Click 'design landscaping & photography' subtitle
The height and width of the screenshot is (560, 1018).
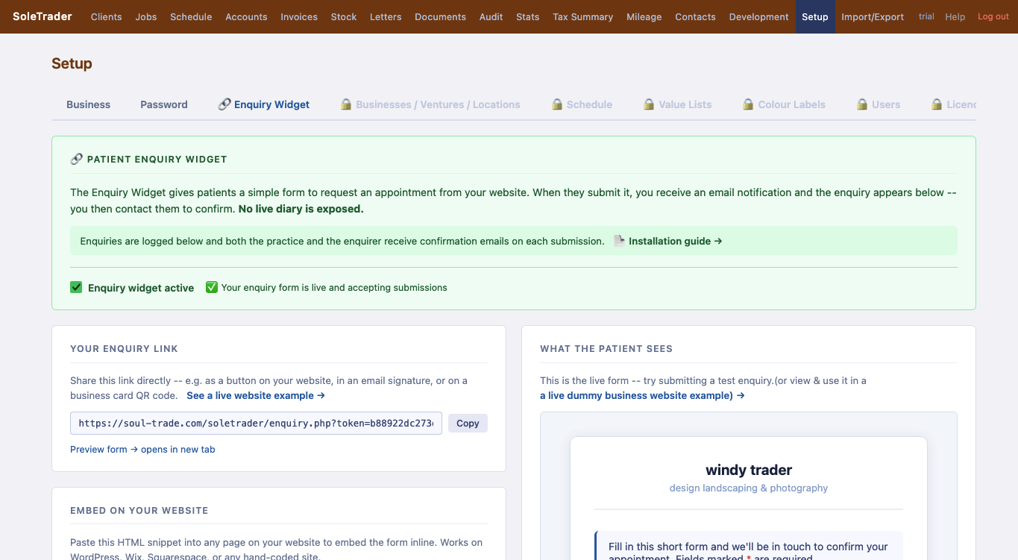(x=749, y=488)
